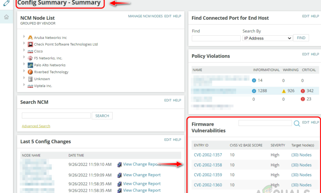Click the Firmware Vulnerabilities search magnifier icon

(x=297, y=123)
